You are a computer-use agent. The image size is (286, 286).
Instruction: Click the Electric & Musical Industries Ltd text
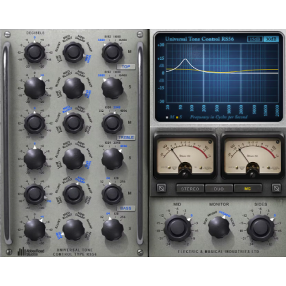click(218, 252)
